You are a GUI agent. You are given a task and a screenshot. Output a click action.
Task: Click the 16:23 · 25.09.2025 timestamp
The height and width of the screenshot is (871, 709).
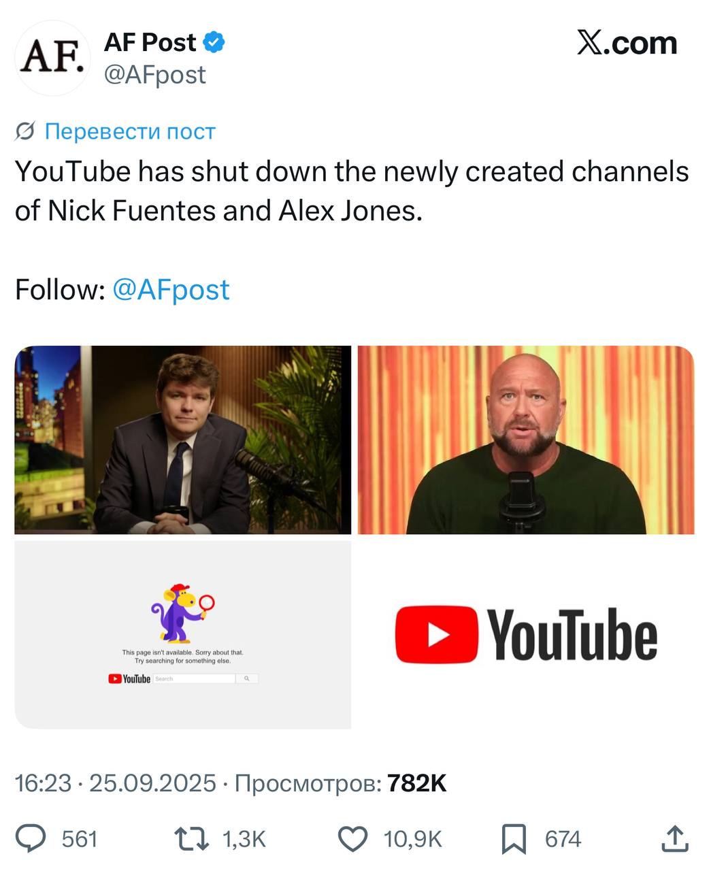click(116, 783)
